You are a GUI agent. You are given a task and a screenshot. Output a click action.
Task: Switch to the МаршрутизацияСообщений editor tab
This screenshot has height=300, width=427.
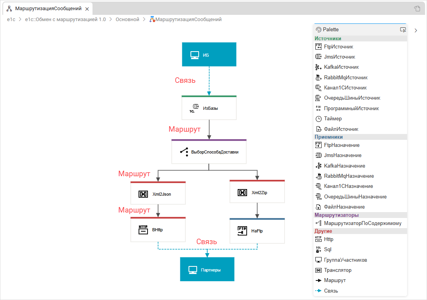click(x=48, y=9)
